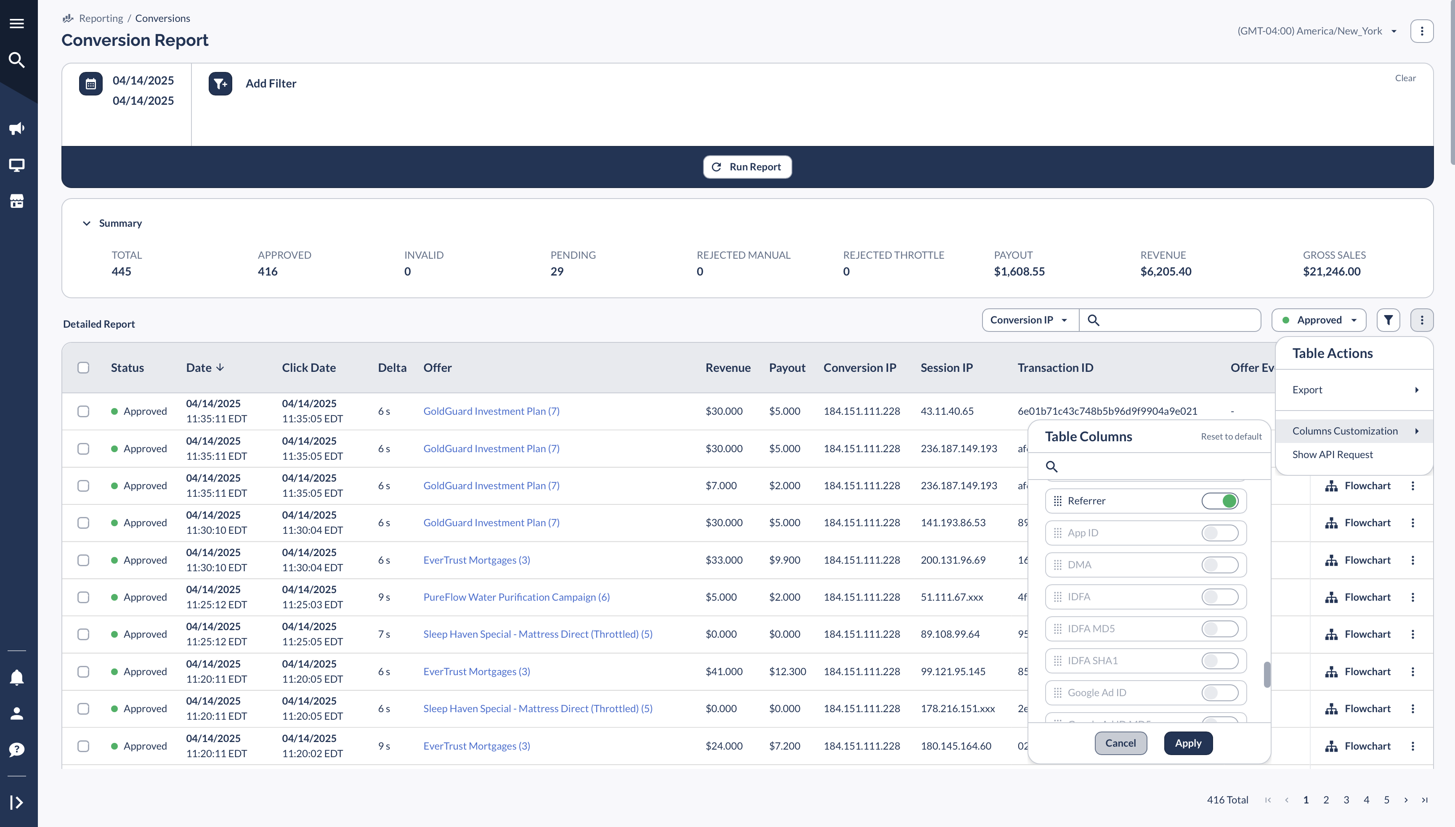Check the row with Session IP 141.193.86.53
The width and height of the screenshot is (1455, 827).
[83, 522]
